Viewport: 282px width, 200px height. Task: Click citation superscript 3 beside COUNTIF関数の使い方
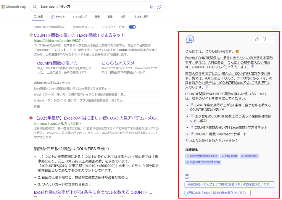(x=192, y=127)
